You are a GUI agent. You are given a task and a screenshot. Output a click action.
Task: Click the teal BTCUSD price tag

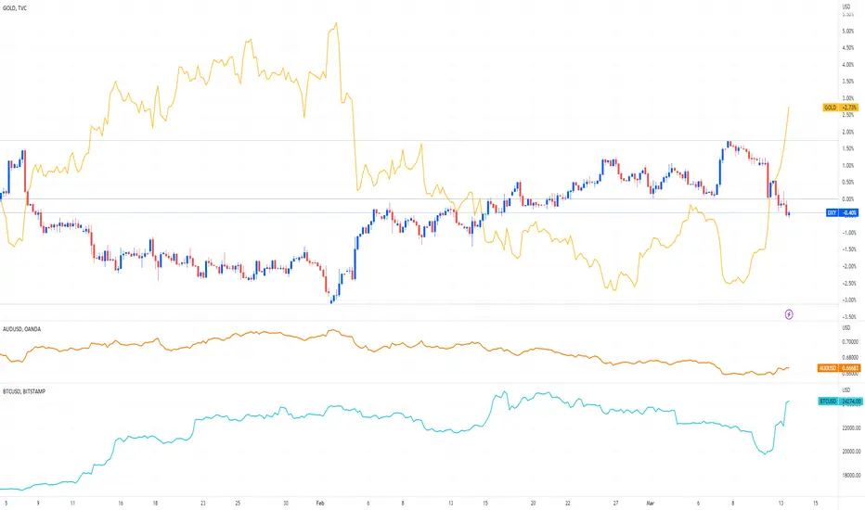point(840,402)
